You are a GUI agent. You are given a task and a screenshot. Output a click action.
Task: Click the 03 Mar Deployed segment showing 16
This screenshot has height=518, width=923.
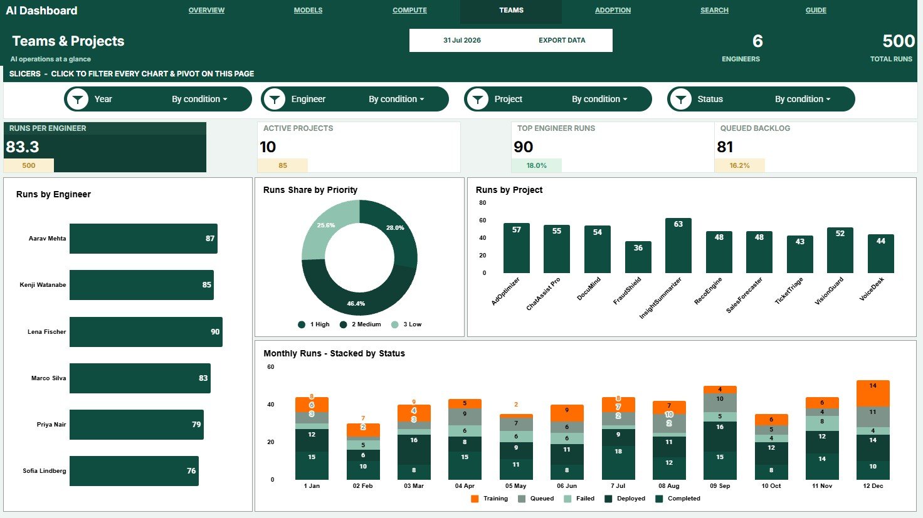coord(414,449)
